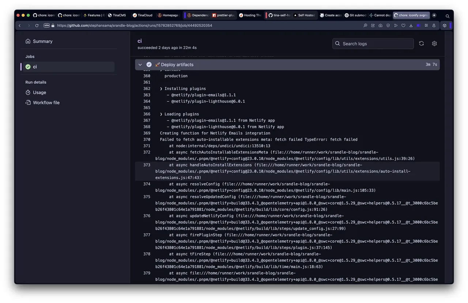The width and height of the screenshot is (468, 303).
Task: Click the 3m 7s step duration
Action: pyautogui.click(x=431, y=65)
